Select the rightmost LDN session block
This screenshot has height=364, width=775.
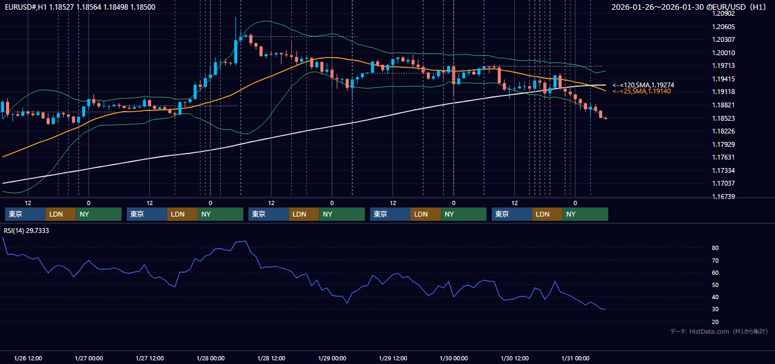547,214
